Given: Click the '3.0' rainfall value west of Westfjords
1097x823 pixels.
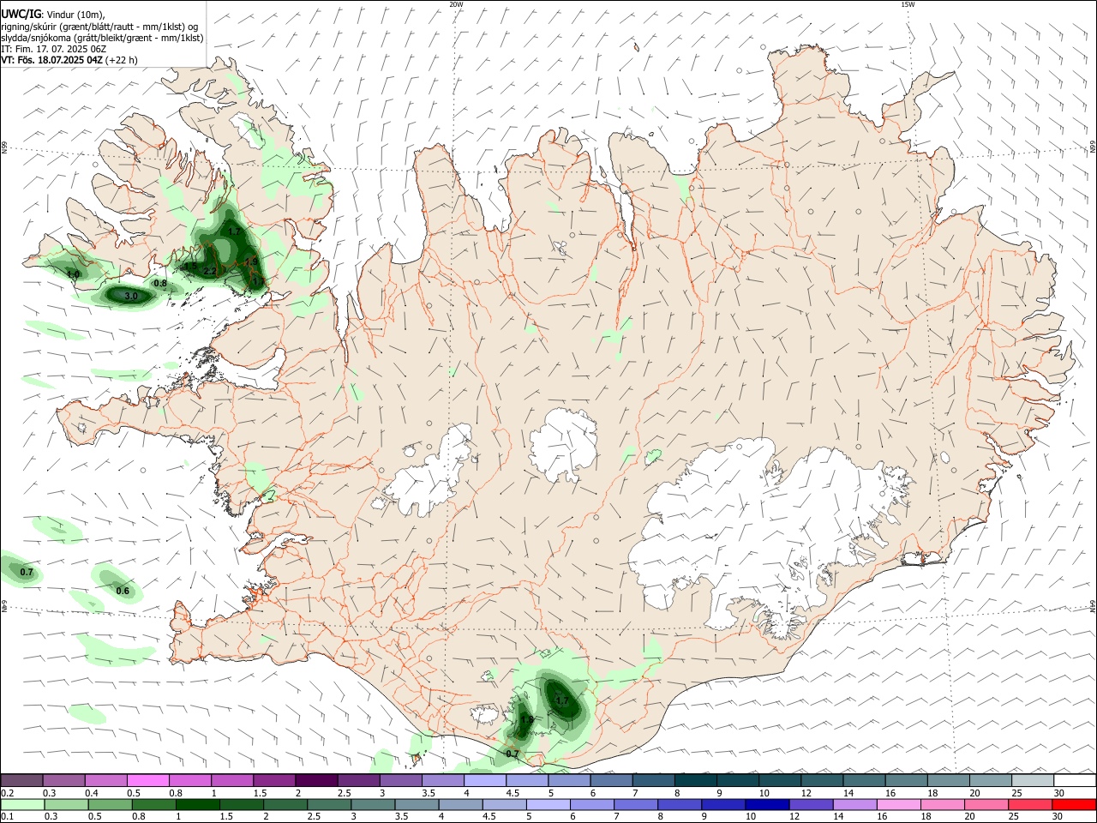Looking at the screenshot, I should (131, 296).
